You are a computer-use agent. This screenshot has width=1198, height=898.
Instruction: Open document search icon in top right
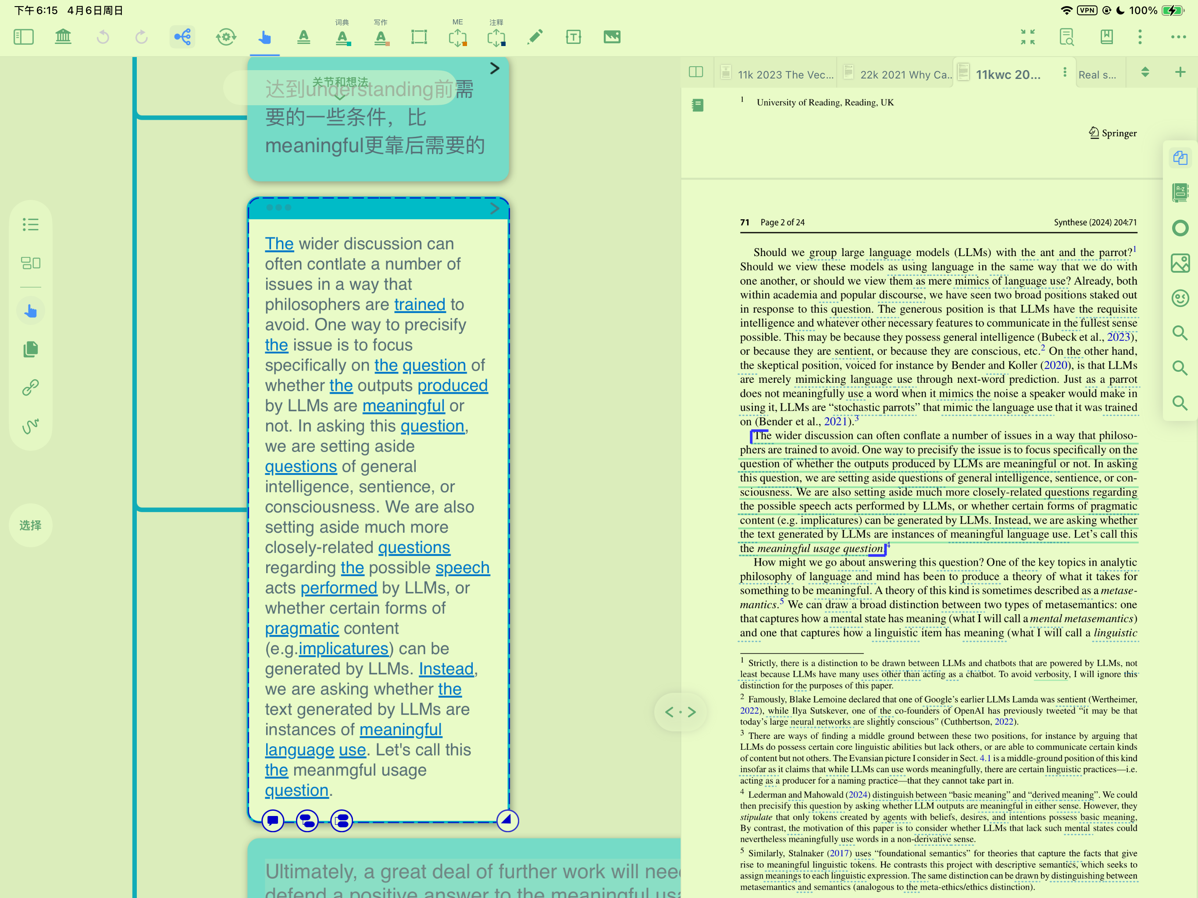(1066, 37)
